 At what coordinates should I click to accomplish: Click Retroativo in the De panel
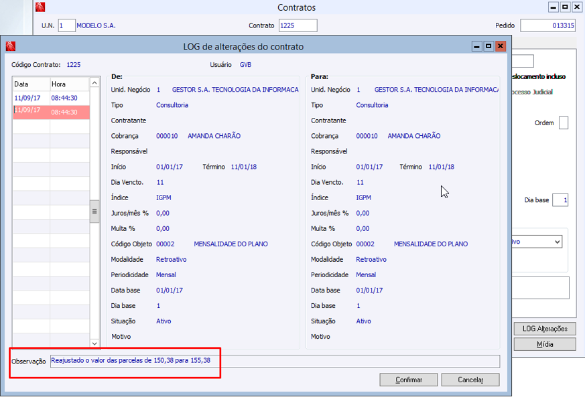[x=172, y=260]
